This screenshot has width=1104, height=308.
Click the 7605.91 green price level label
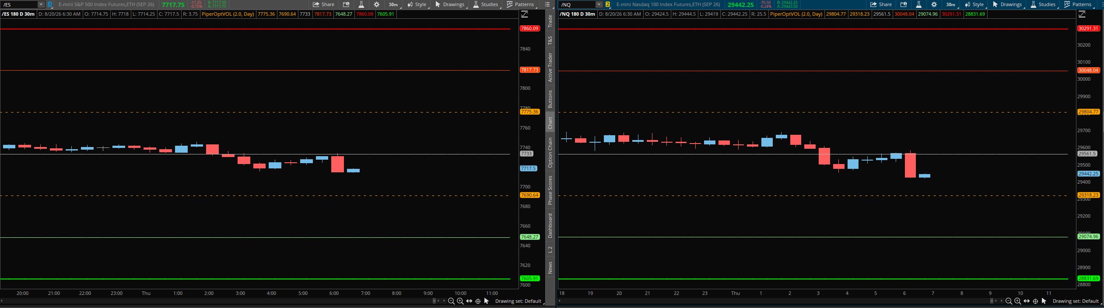pyautogui.click(x=529, y=278)
